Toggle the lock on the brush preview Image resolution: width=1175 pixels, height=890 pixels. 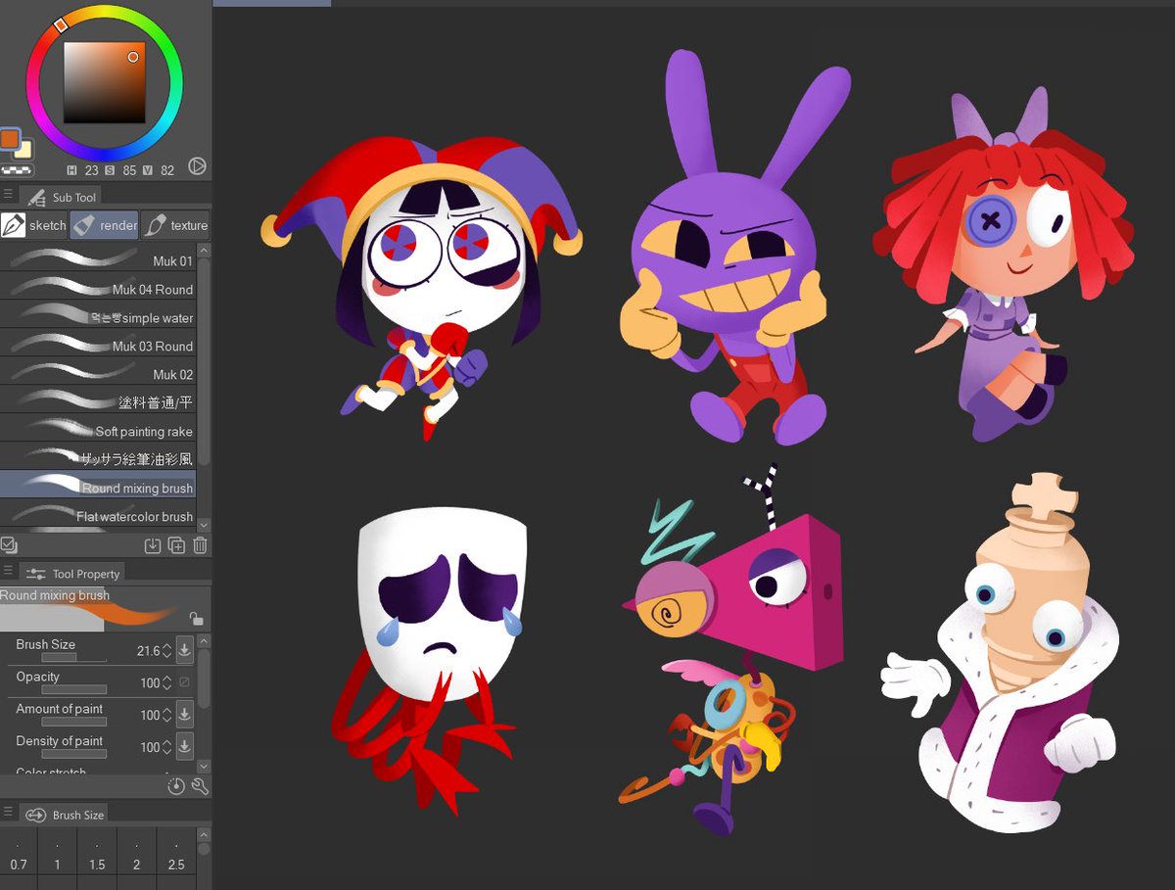[197, 619]
